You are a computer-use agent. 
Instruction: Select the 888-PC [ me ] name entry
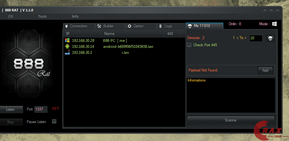coord(115,41)
